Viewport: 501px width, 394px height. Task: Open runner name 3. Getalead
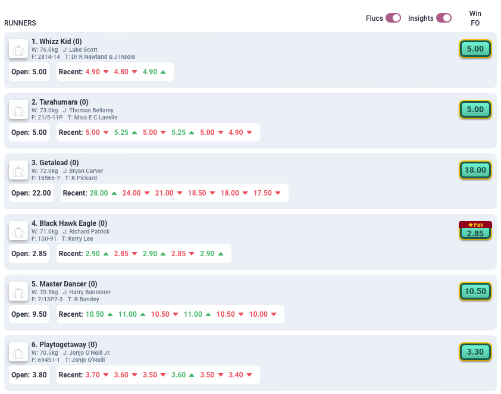[x=55, y=162]
